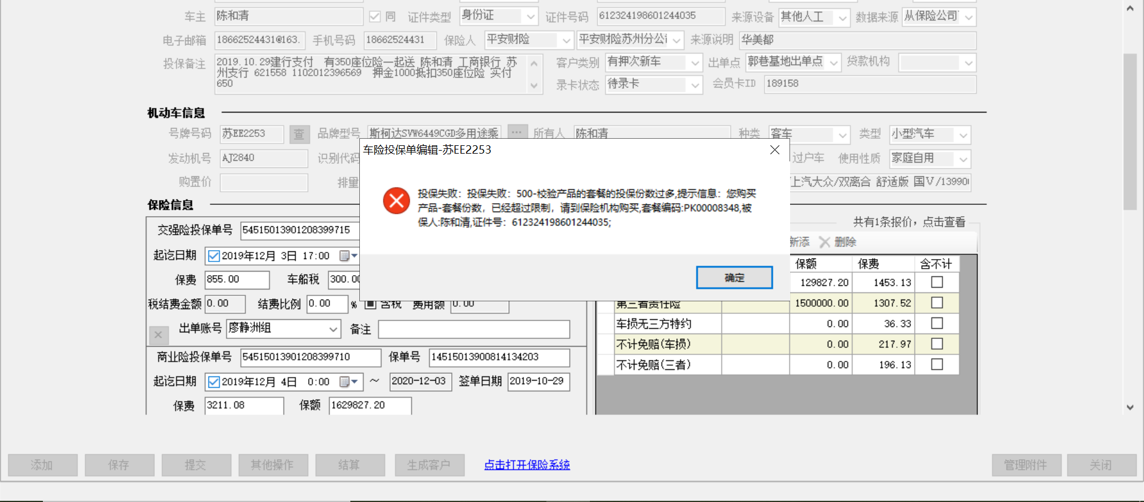Screen dimensions: 1144x502
Task: Check 含不计 box for 不计免赔(三者) row
Action: click(x=937, y=364)
